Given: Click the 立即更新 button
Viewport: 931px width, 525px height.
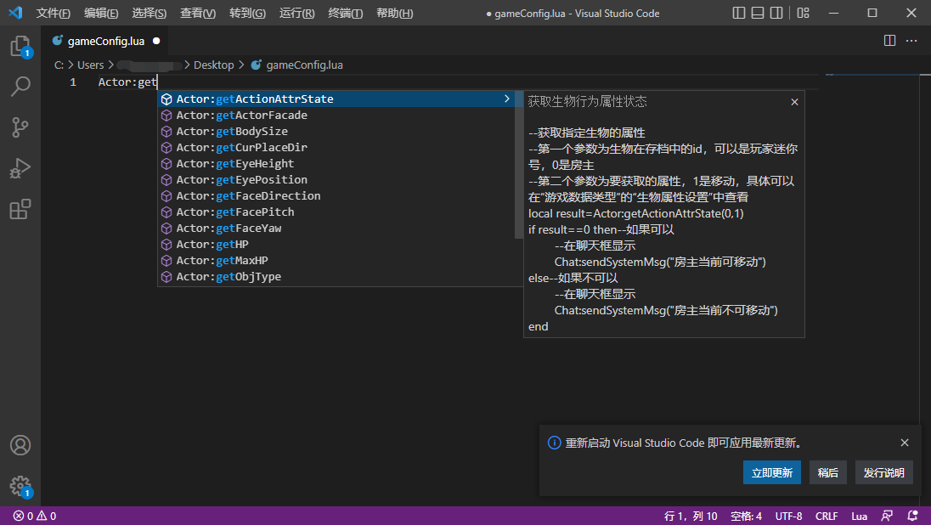Looking at the screenshot, I should 772,472.
